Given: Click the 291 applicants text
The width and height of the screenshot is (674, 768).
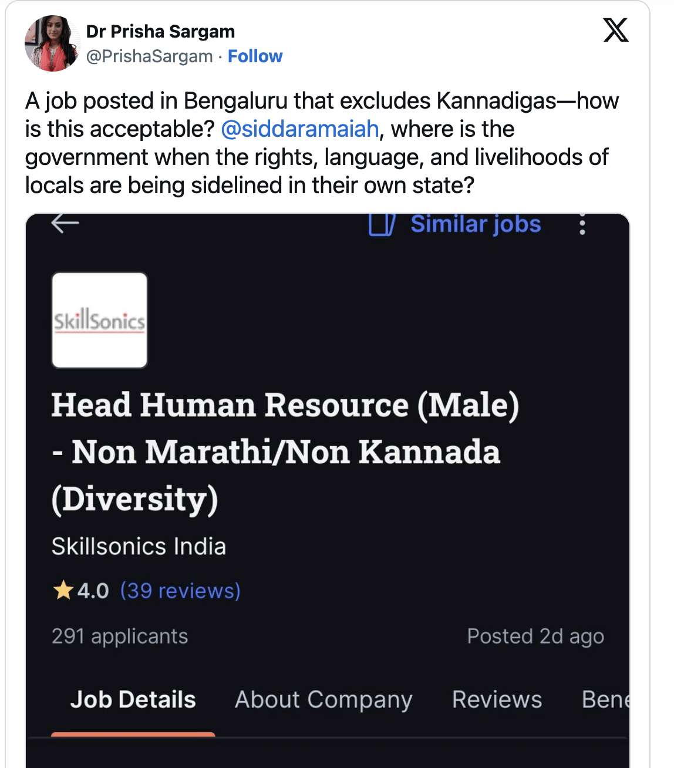Looking at the screenshot, I should [120, 636].
